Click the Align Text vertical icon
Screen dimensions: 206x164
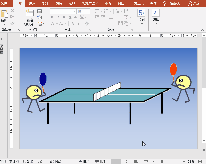coord(126,17)
